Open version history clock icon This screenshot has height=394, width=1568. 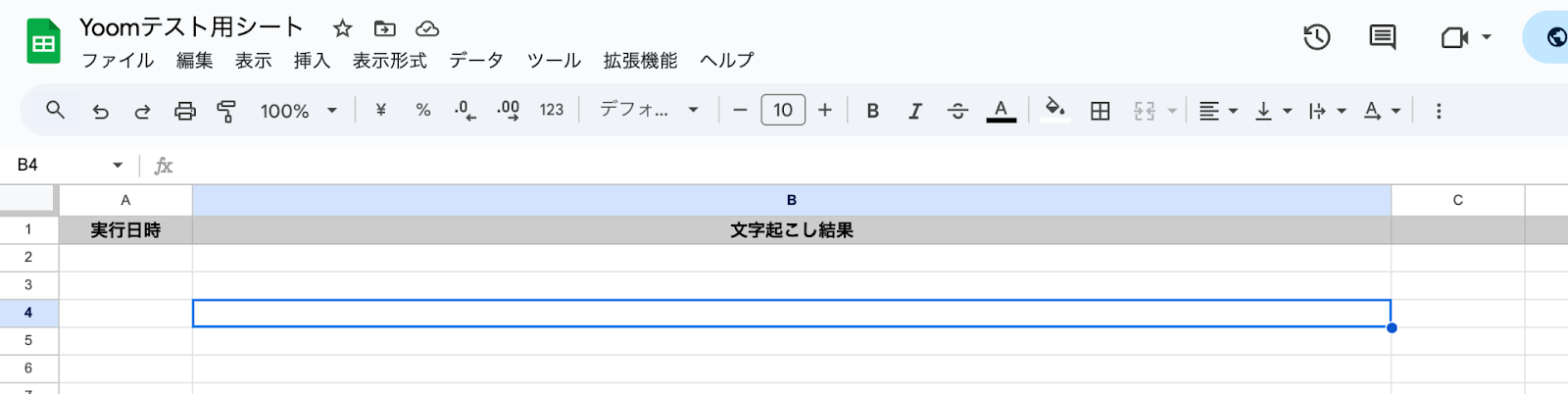[1316, 37]
